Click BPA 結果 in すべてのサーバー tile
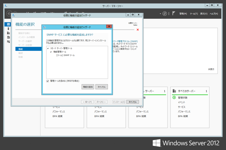Viewport: 226px width, 150px height. [x=183, y=116]
